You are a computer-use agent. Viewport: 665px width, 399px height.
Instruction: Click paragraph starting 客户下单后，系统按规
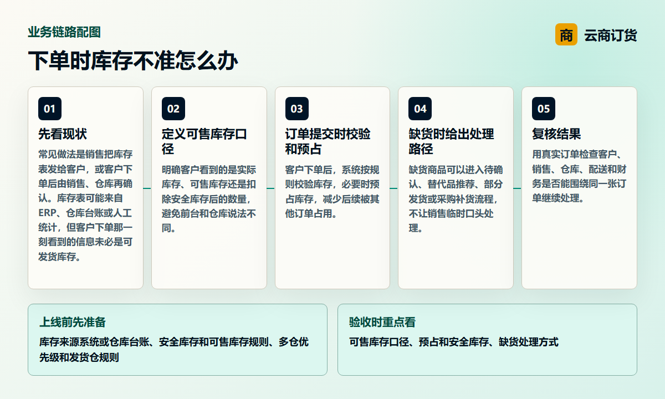click(332, 191)
